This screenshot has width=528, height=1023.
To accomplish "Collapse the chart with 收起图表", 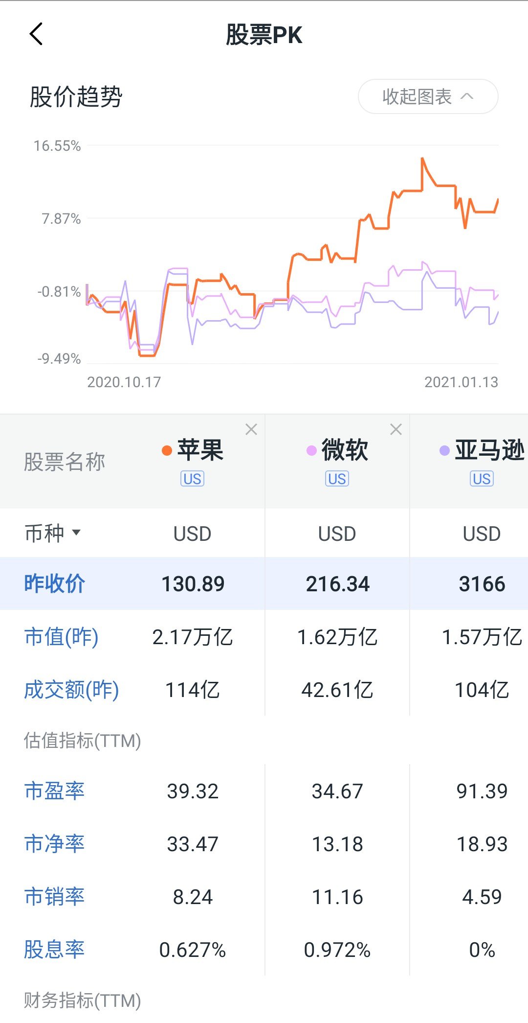I will (428, 96).
